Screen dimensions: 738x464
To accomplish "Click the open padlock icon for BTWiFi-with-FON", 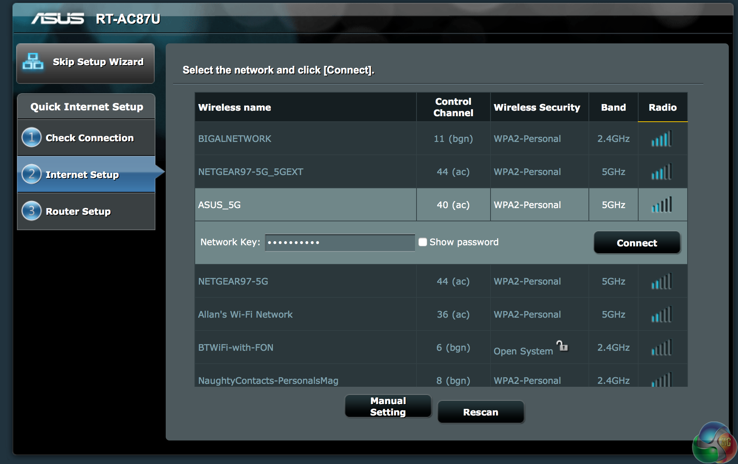I will coord(562,346).
